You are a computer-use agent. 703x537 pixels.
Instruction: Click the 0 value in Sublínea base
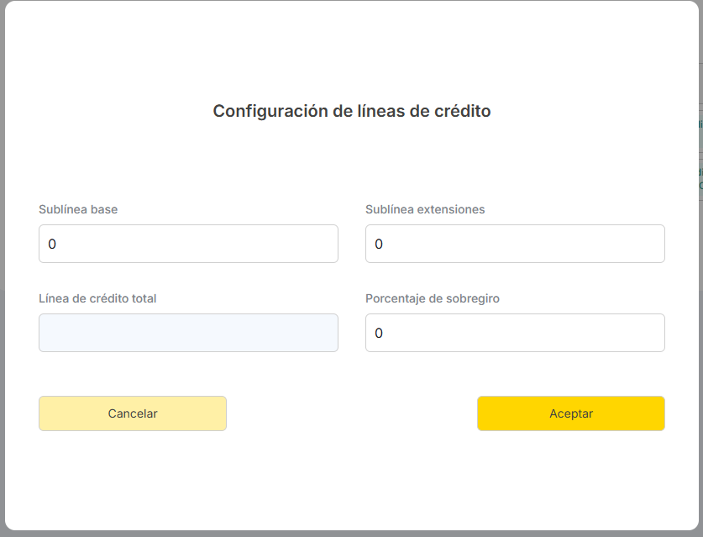pos(52,245)
